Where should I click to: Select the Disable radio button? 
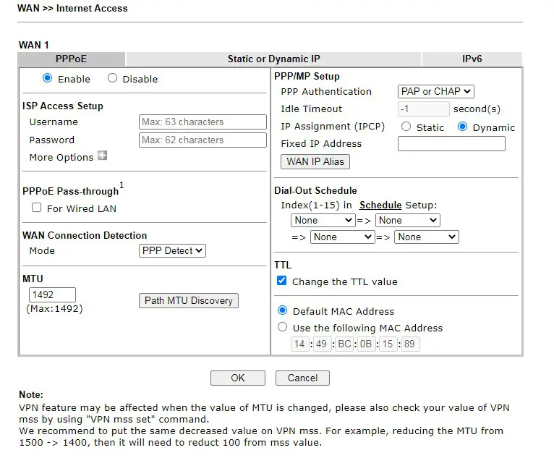click(x=112, y=78)
